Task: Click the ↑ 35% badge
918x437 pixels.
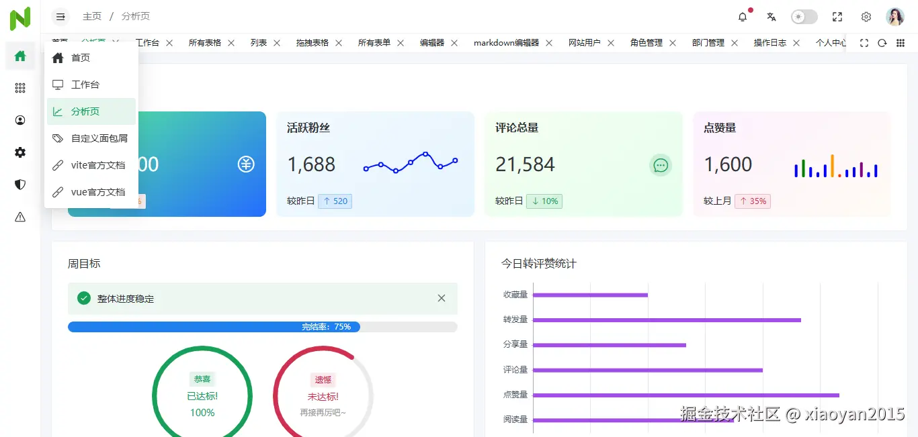Action: pyautogui.click(x=753, y=201)
